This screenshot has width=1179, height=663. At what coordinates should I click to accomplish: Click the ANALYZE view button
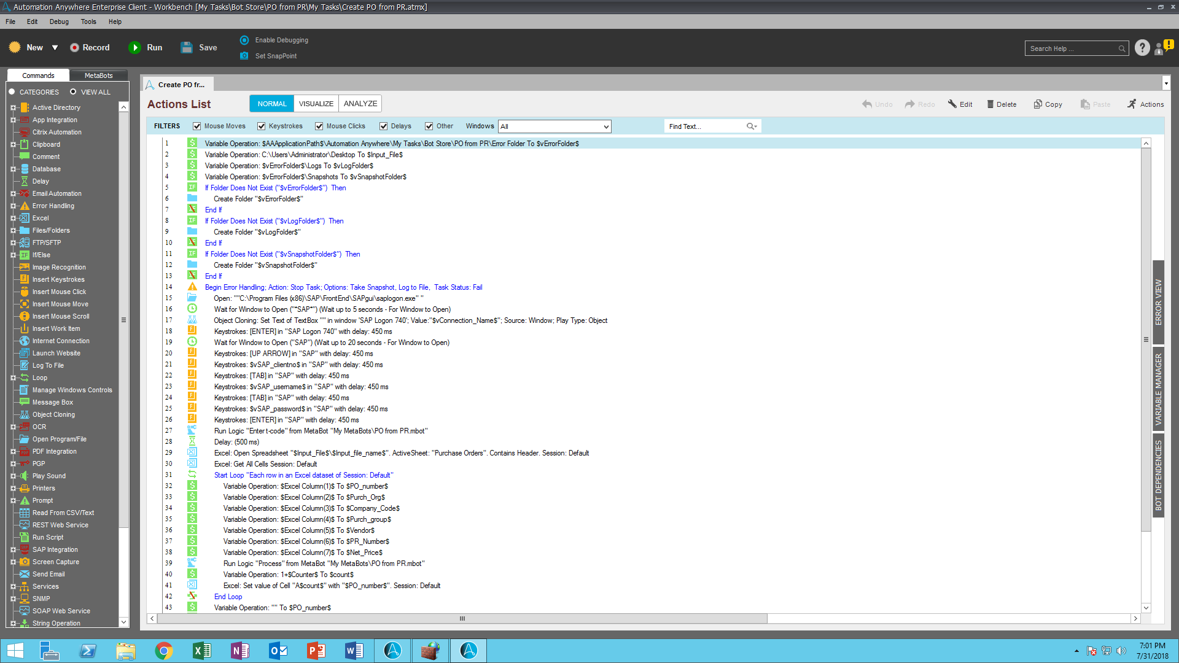[x=360, y=104]
